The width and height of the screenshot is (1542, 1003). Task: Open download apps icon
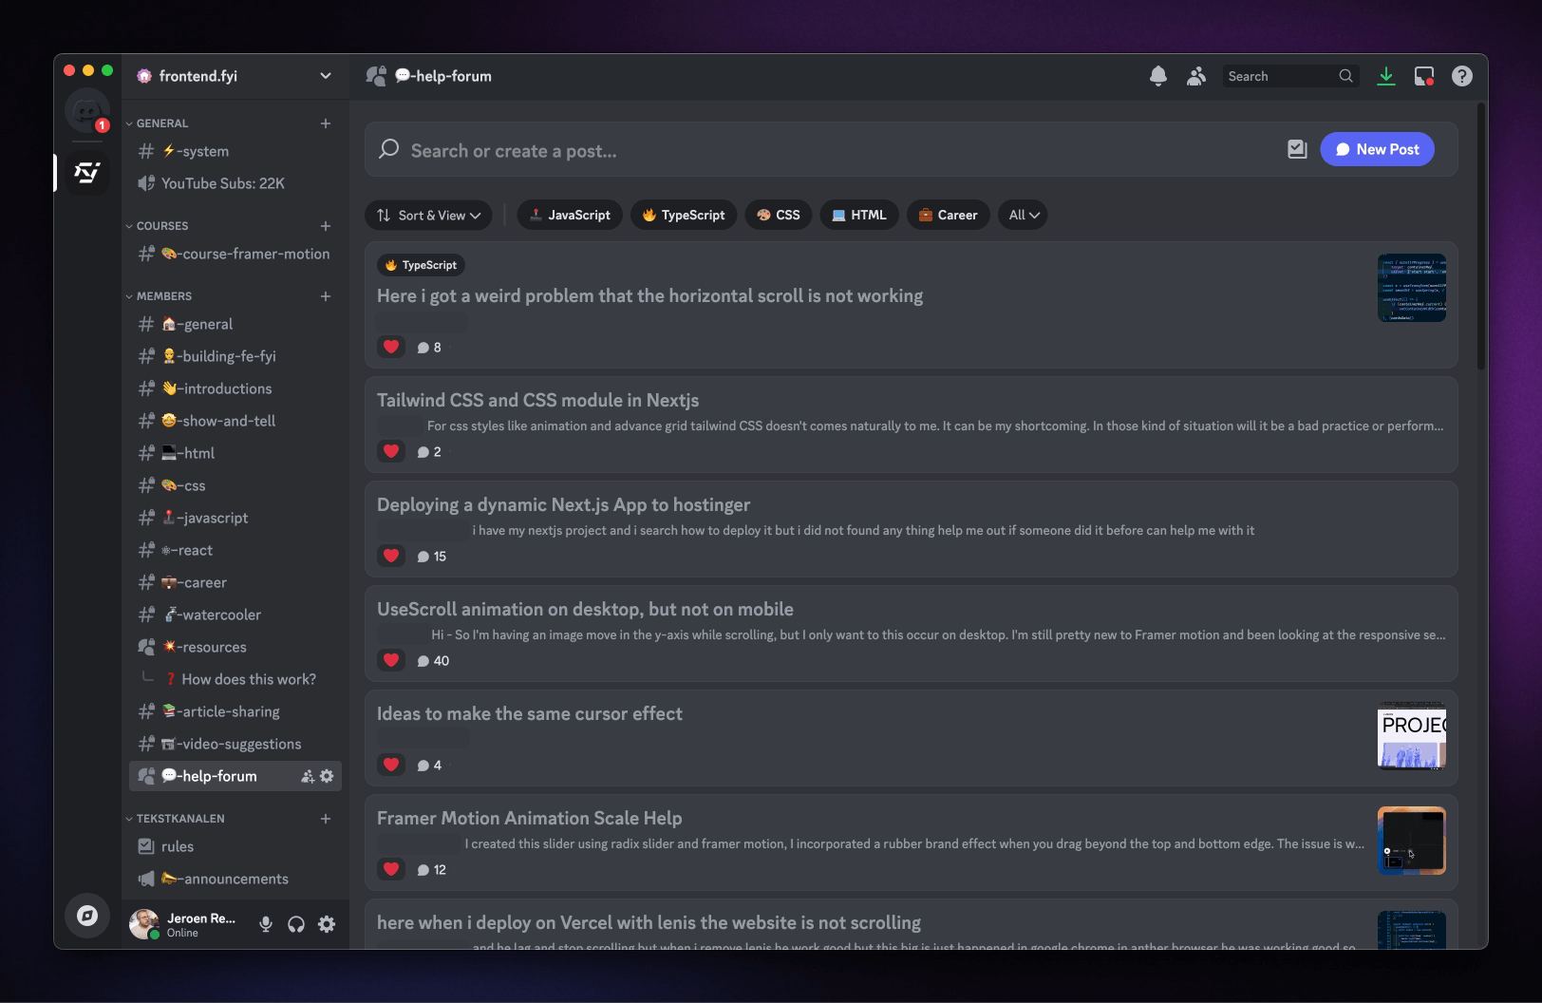[x=1386, y=76]
